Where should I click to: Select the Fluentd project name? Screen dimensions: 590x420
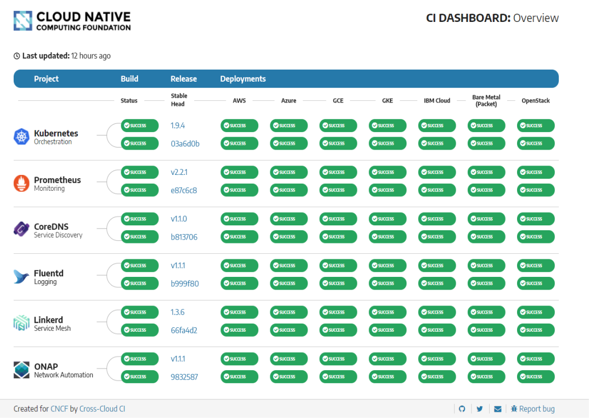click(x=49, y=274)
